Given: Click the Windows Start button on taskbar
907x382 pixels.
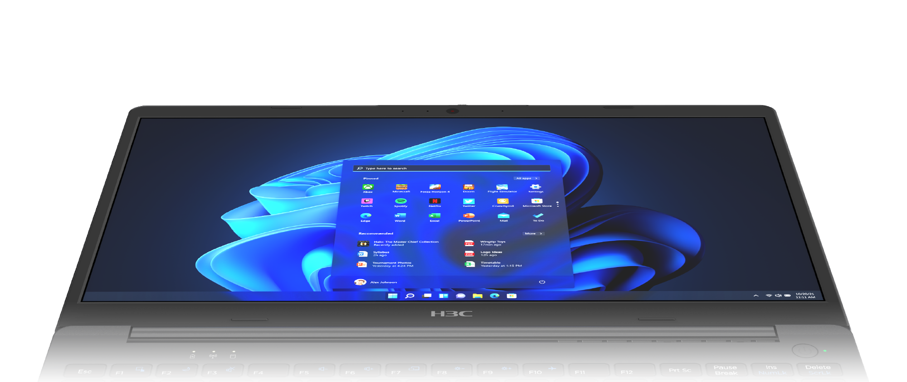Looking at the screenshot, I should point(393,296).
